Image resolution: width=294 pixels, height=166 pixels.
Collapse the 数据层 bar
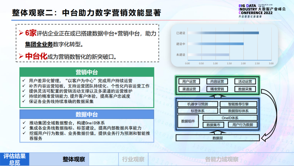pos(218,138)
